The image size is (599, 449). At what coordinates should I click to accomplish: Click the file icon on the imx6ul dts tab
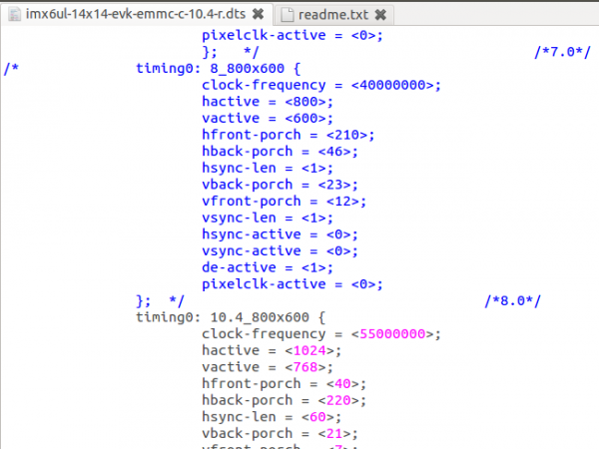pyautogui.click(x=12, y=15)
